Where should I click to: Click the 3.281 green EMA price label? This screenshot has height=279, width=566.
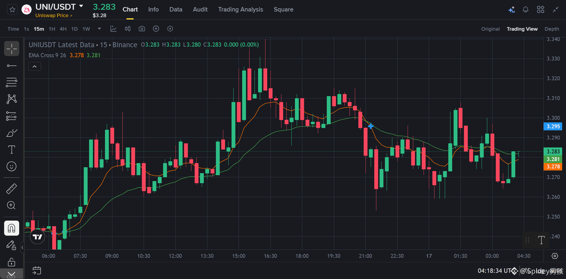point(553,159)
